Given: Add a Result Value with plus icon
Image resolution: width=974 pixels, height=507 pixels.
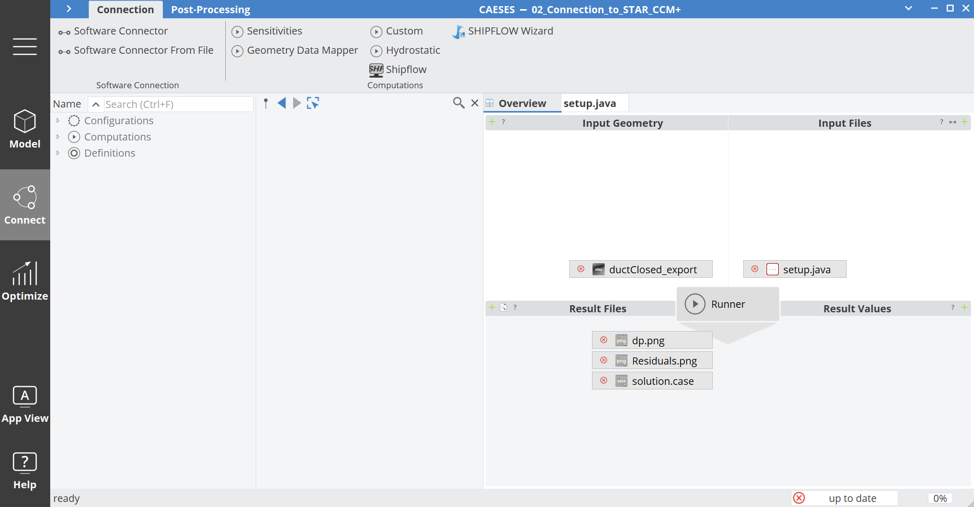Looking at the screenshot, I should click(964, 307).
